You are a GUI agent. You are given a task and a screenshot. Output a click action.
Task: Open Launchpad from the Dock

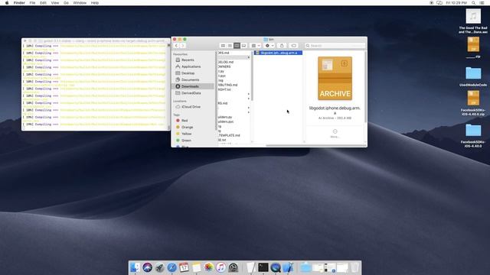pyautogui.click(x=159, y=267)
